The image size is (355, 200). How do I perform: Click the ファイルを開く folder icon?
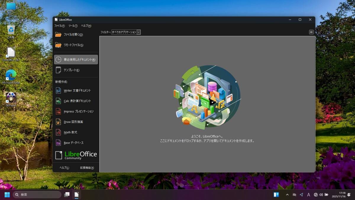tap(58, 35)
